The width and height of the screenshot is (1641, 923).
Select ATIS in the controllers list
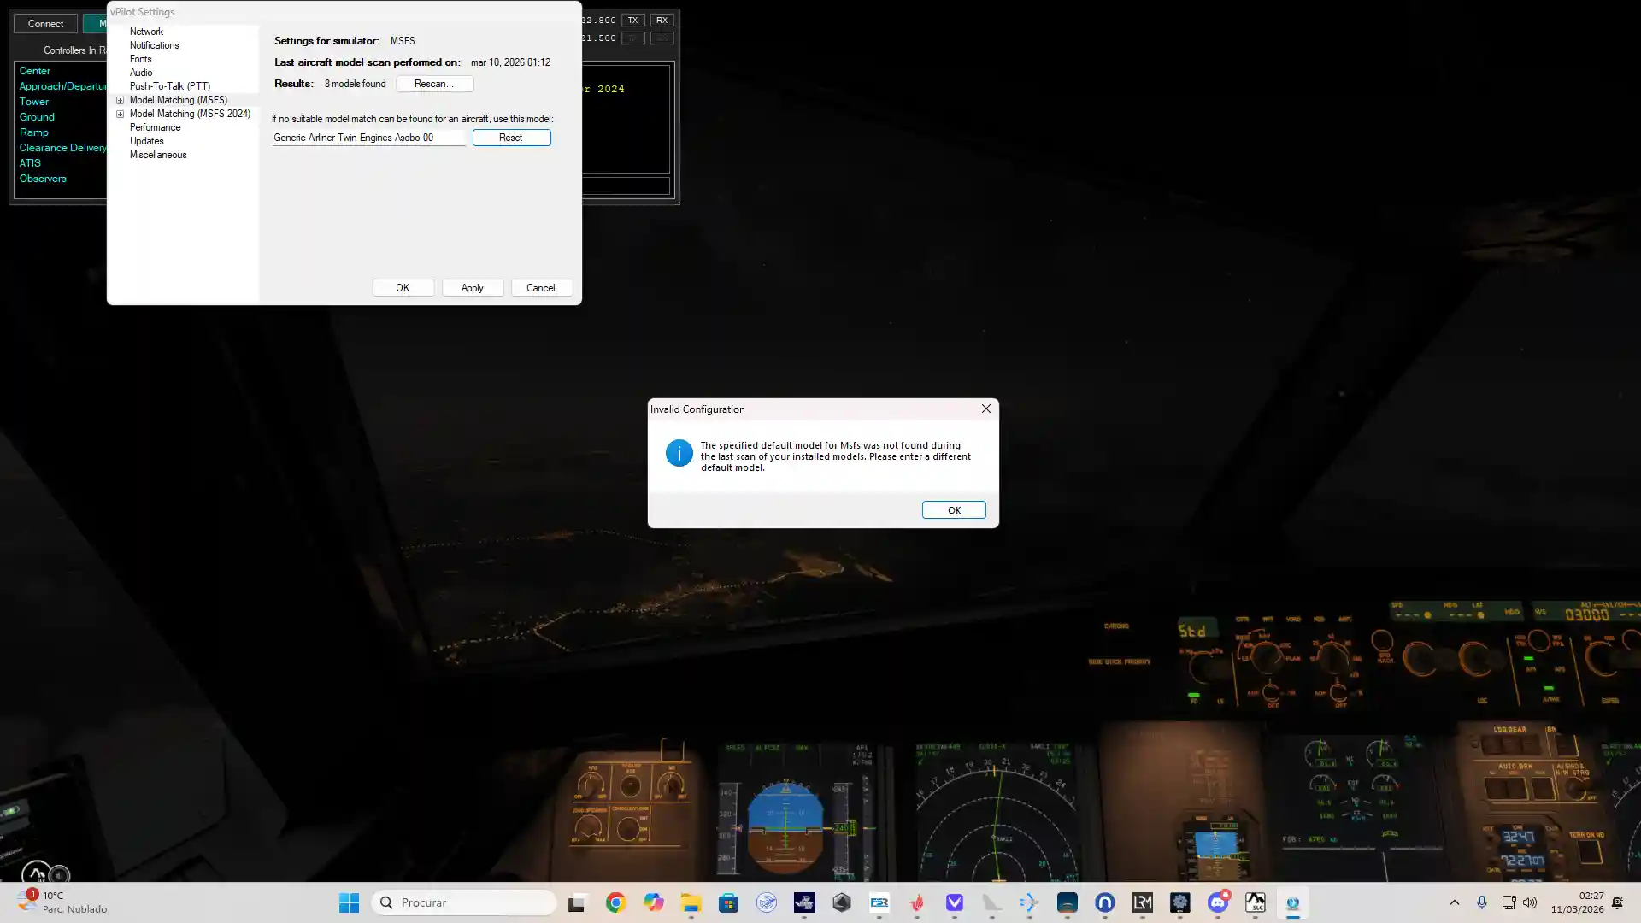30,163
